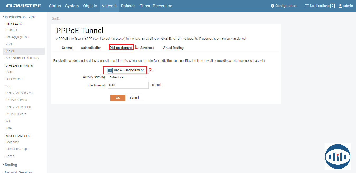Image resolution: width=356 pixels, height=173 pixels.
Task: Open the Activity Sensing dropdown
Action: click(x=128, y=77)
